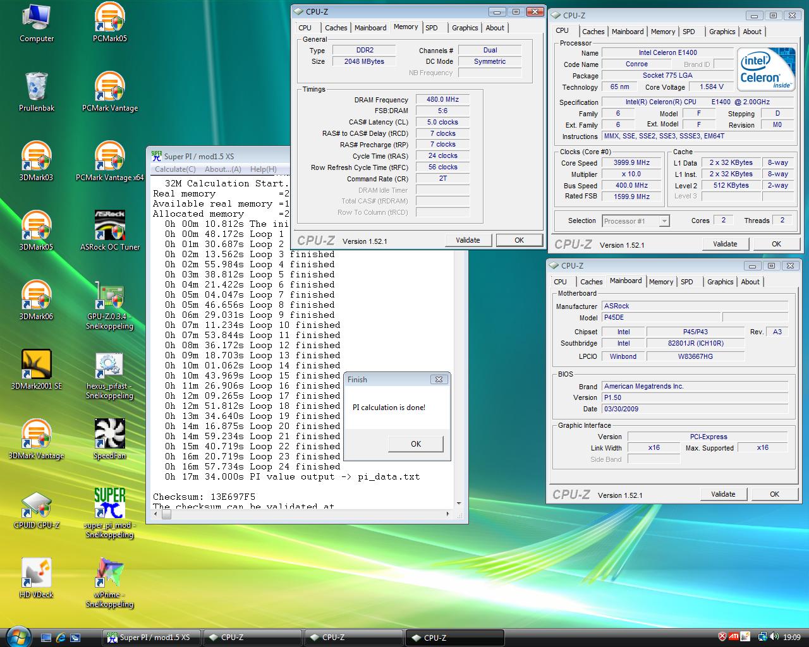This screenshot has width=809, height=647.
Task: Switch to Super PI / mod1.5 XS taskbar button
Action: click(x=152, y=638)
